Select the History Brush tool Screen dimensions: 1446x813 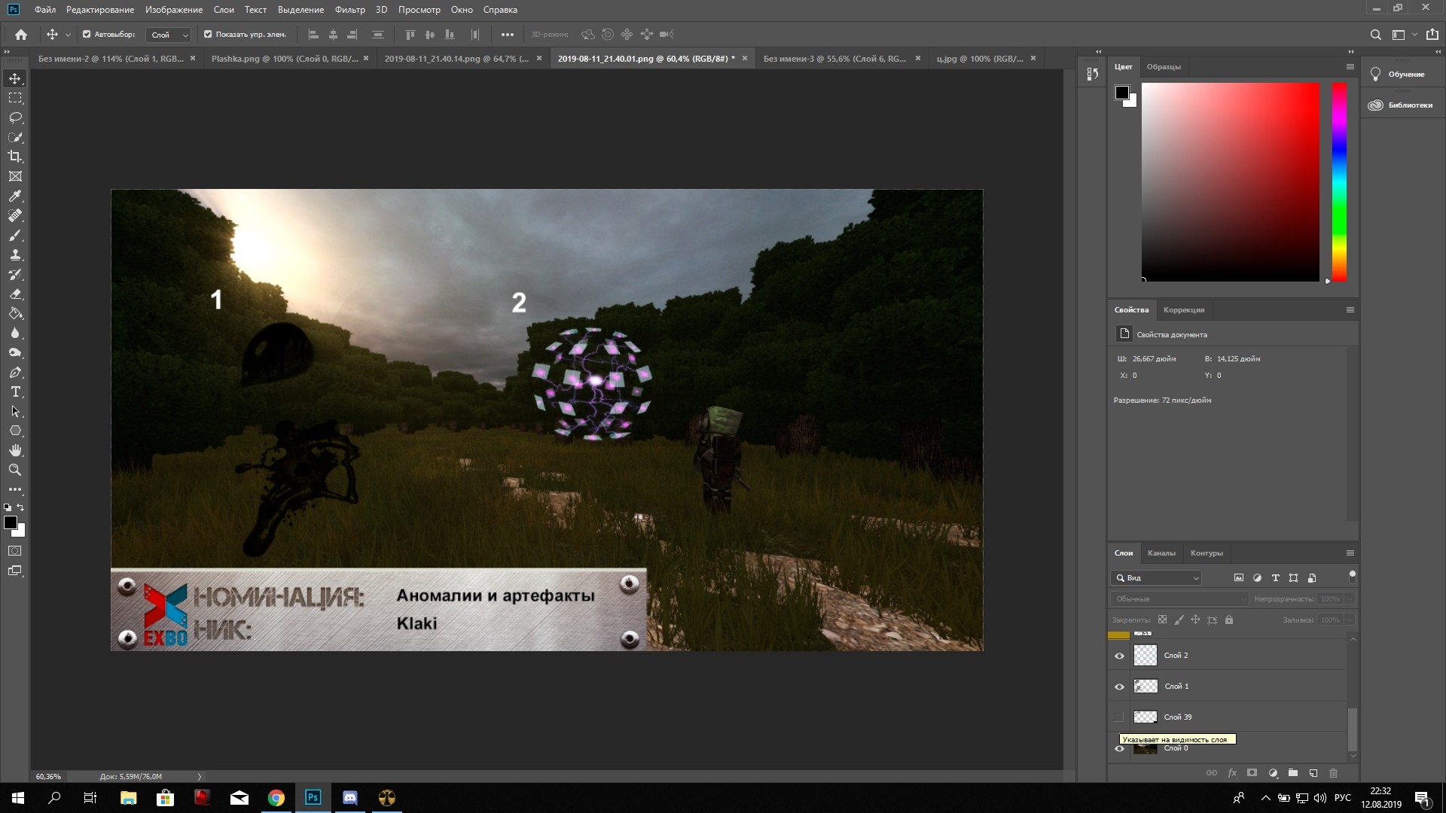pos(15,274)
